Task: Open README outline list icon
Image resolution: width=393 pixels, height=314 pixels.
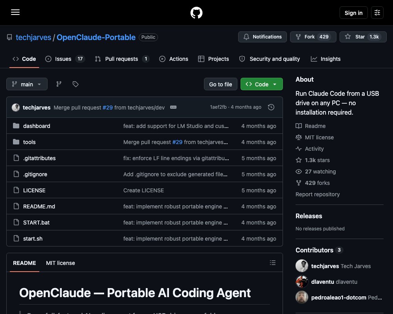Action: pos(272,263)
